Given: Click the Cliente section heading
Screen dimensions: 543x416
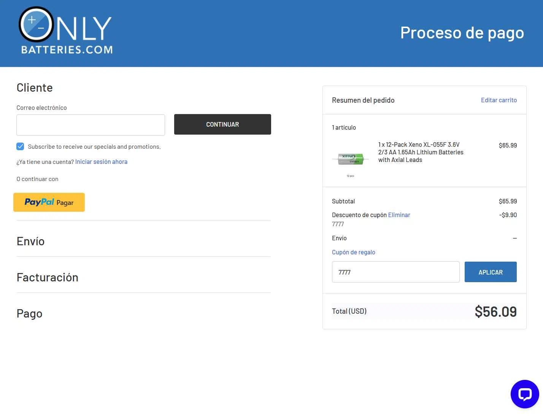Looking at the screenshot, I should (35, 88).
